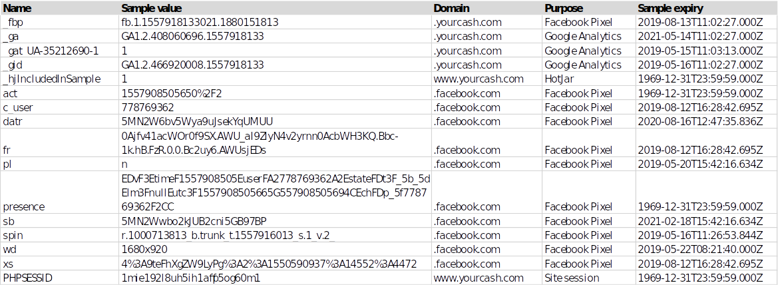
Task: Click the sb expiry 2021-02-18 cell
Action: click(x=700, y=221)
